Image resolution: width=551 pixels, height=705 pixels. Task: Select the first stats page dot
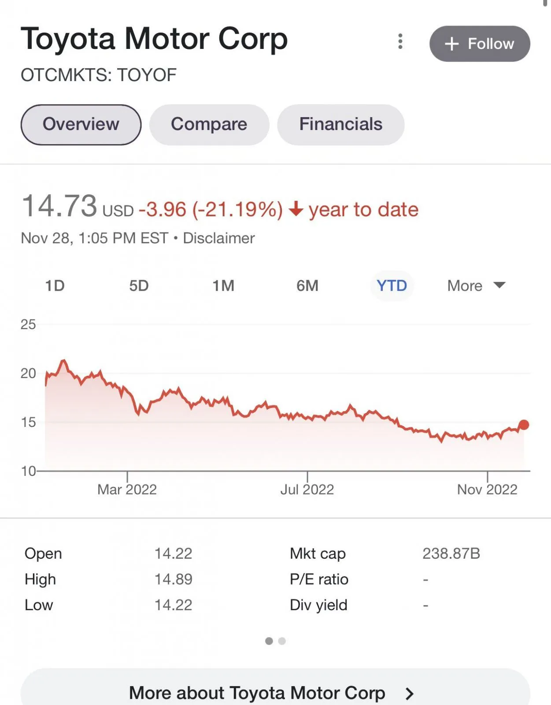coord(269,641)
